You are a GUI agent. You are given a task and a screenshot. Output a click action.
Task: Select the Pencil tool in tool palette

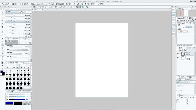point(2,45)
